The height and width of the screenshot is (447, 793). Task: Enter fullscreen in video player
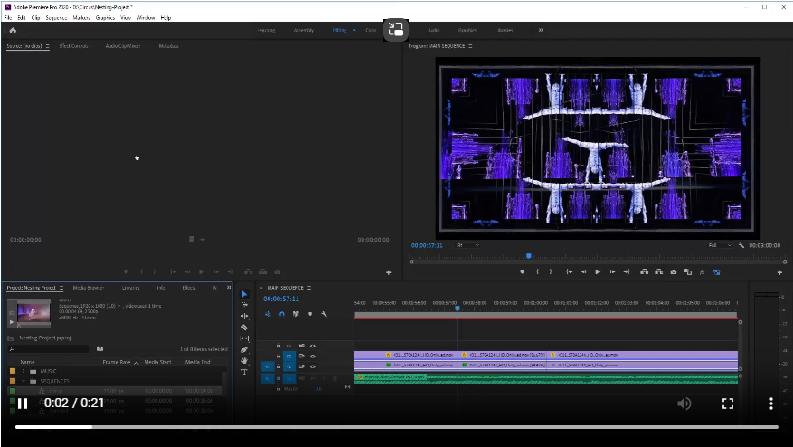[x=728, y=404]
